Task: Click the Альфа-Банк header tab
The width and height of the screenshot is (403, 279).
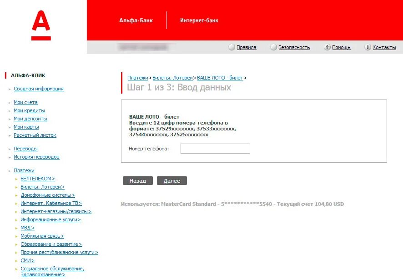Action: click(136, 20)
